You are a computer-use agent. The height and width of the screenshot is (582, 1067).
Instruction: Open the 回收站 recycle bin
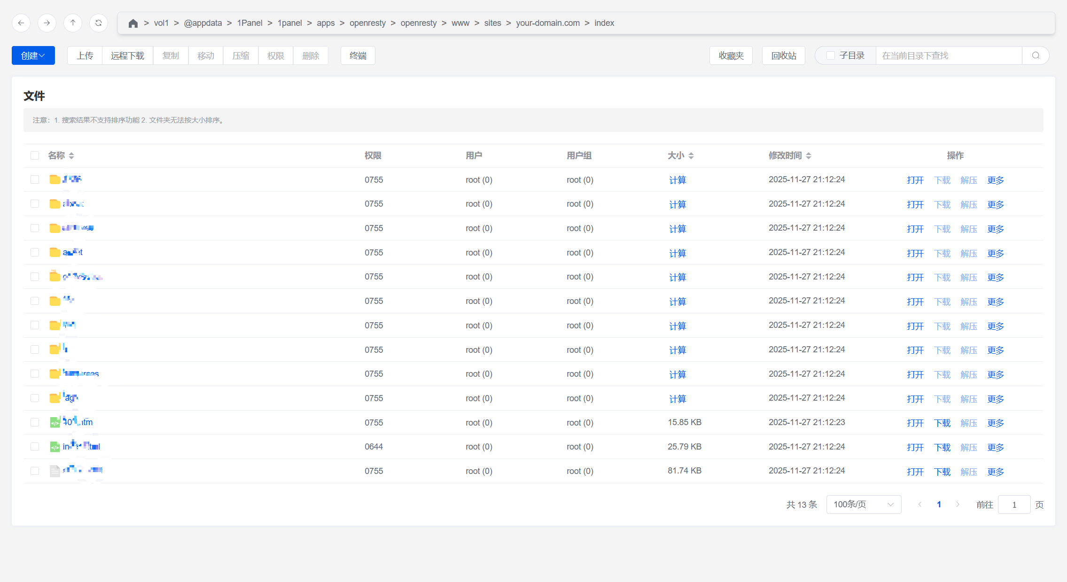pos(784,55)
